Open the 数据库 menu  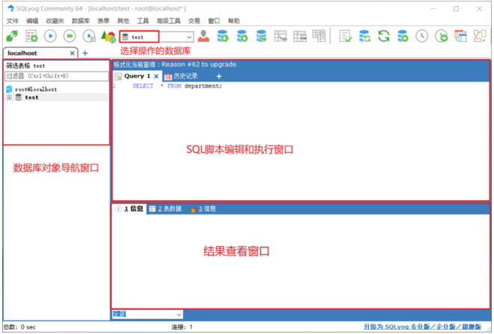click(80, 21)
